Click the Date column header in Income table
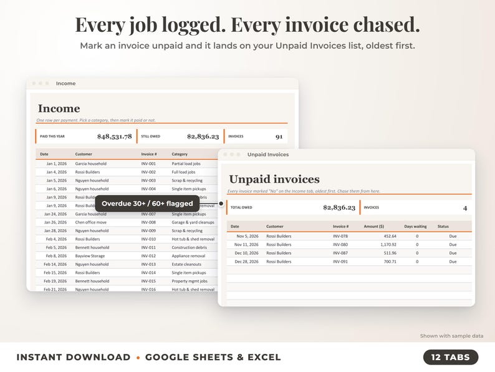495x372 pixels. pos(44,154)
